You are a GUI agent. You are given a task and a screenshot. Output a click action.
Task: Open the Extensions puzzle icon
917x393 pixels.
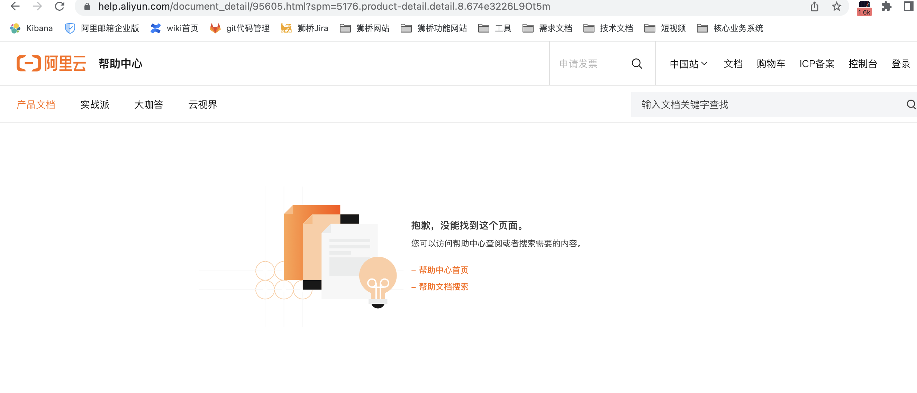[887, 7]
